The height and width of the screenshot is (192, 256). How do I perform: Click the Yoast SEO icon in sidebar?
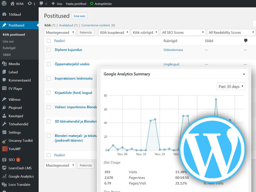[x=4, y=160]
